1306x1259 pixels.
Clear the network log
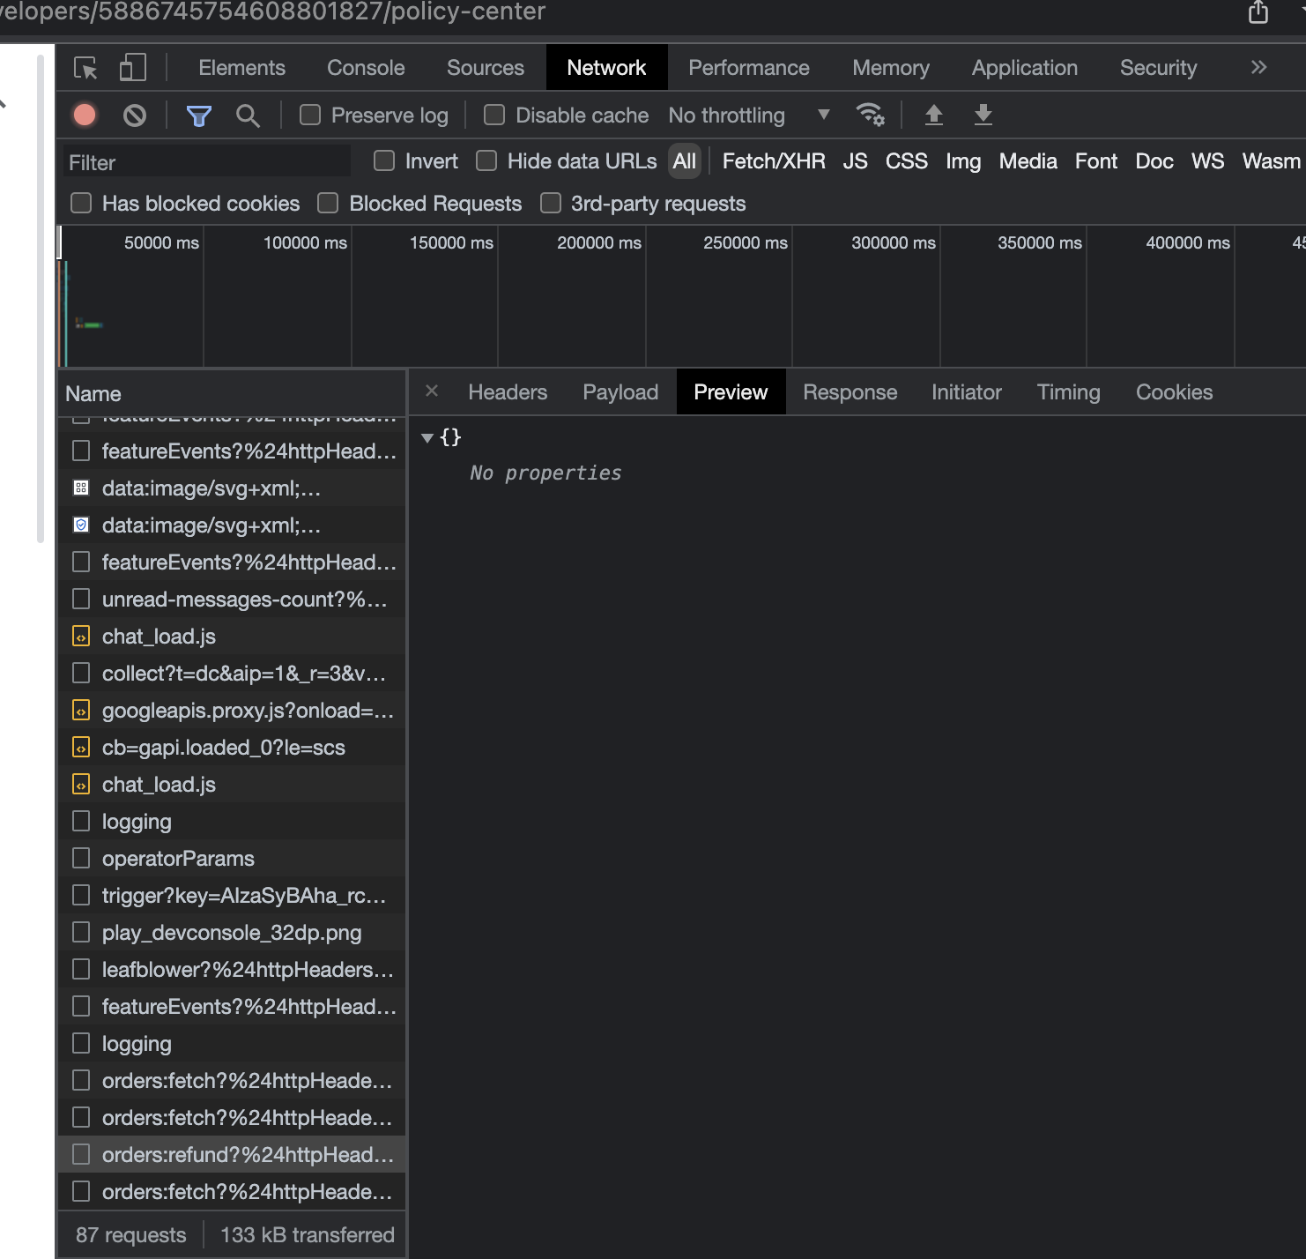pos(135,115)
